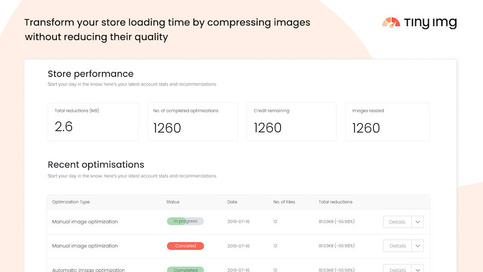This screenshot has width=483, height=272.
Task: Sort by the Date column header
Action: point(232,202)
